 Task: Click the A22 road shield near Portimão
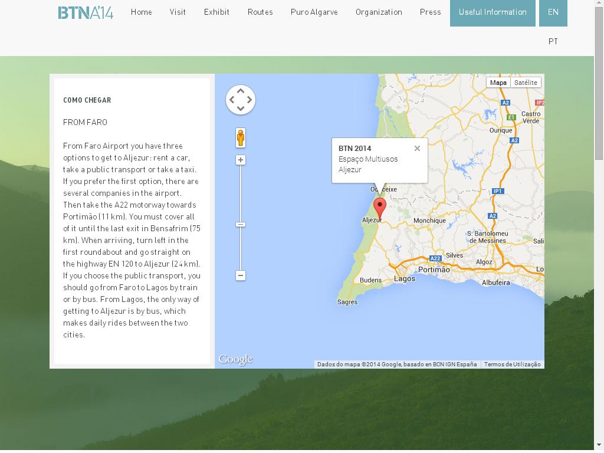pyautogui.click(x=435, y=258)
